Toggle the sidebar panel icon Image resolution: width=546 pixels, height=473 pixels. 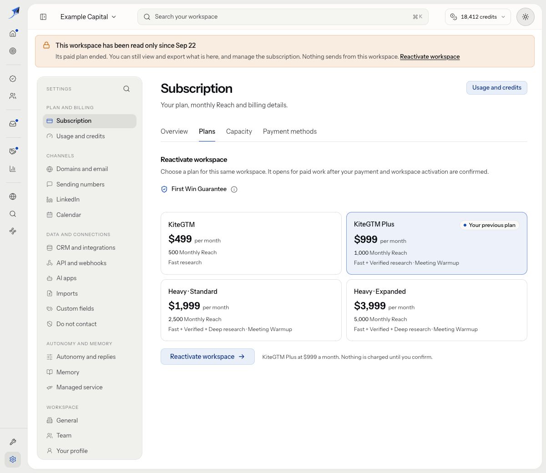(x=43, y=17)
